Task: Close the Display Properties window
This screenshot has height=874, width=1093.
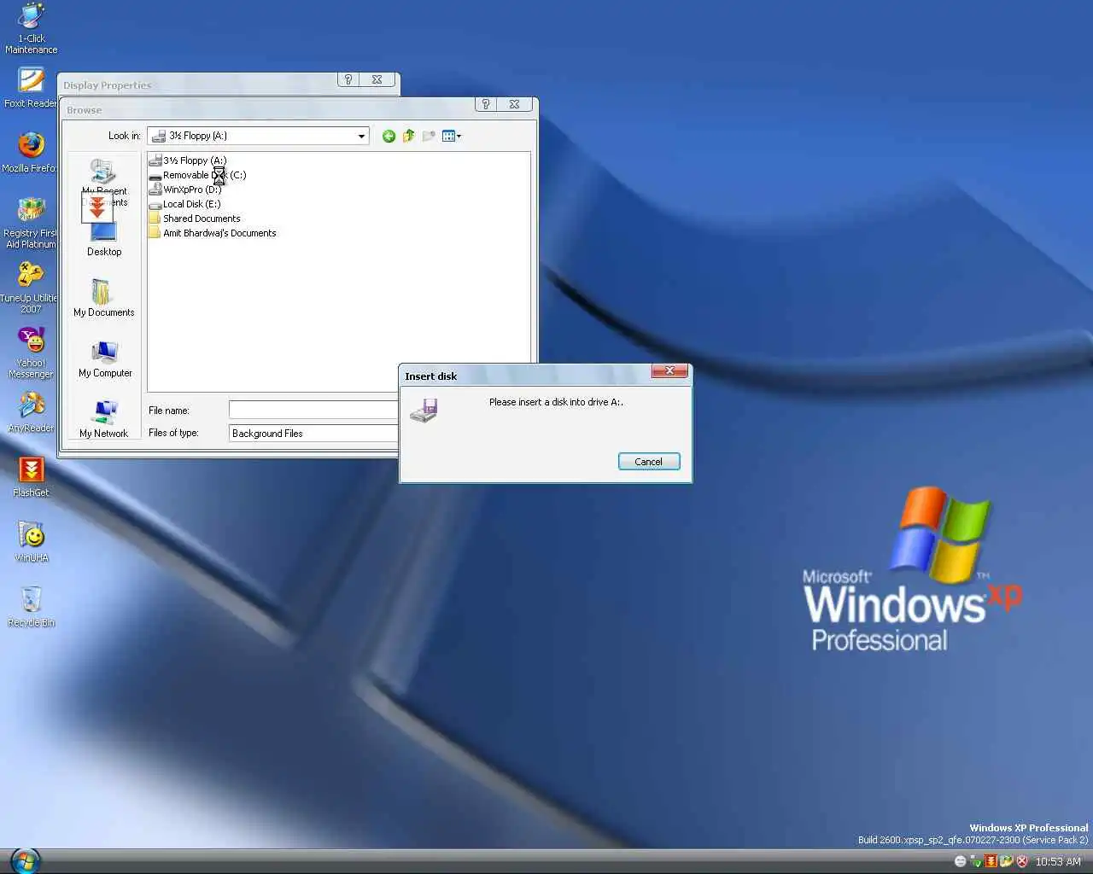Action: (377, 79)
